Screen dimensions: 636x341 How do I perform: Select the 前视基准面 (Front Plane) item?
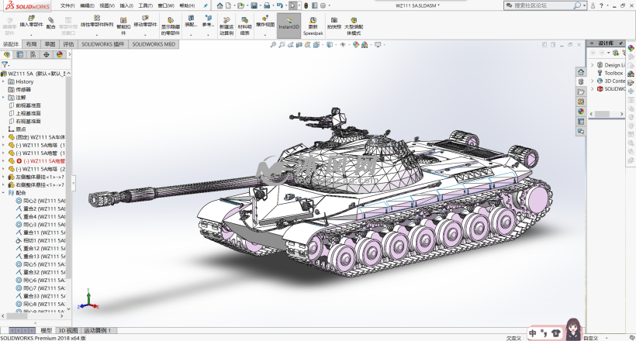point(28,105)
